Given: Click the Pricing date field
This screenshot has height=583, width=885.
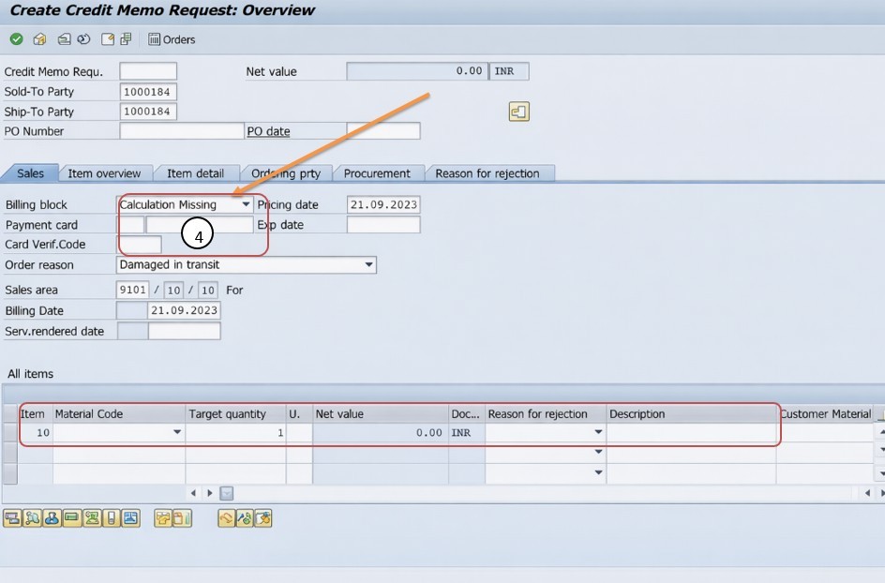Looking at the screenshot, I should 382,204.
